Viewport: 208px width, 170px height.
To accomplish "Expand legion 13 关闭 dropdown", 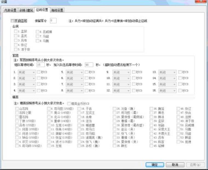I will click(x=167, y=72).
